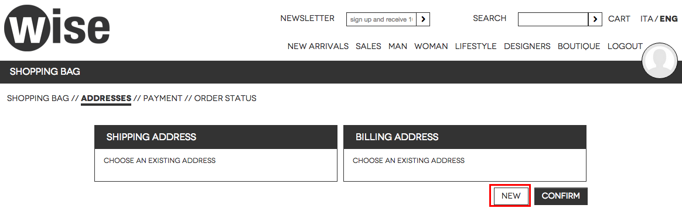Go to the SALES menu item

click(x=369, y=46)
